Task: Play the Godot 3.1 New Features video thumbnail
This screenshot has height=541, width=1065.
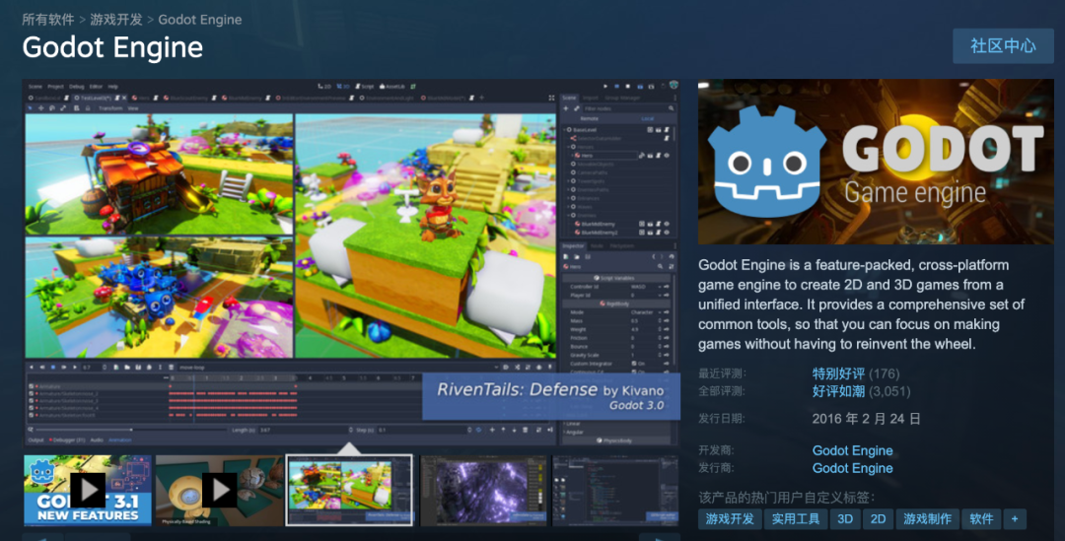Action: [88, 490]
